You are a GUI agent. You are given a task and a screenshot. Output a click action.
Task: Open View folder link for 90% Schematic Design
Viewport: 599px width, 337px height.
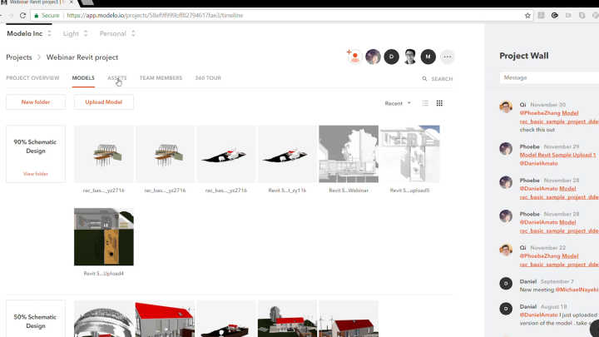click(x=36, y=174)
